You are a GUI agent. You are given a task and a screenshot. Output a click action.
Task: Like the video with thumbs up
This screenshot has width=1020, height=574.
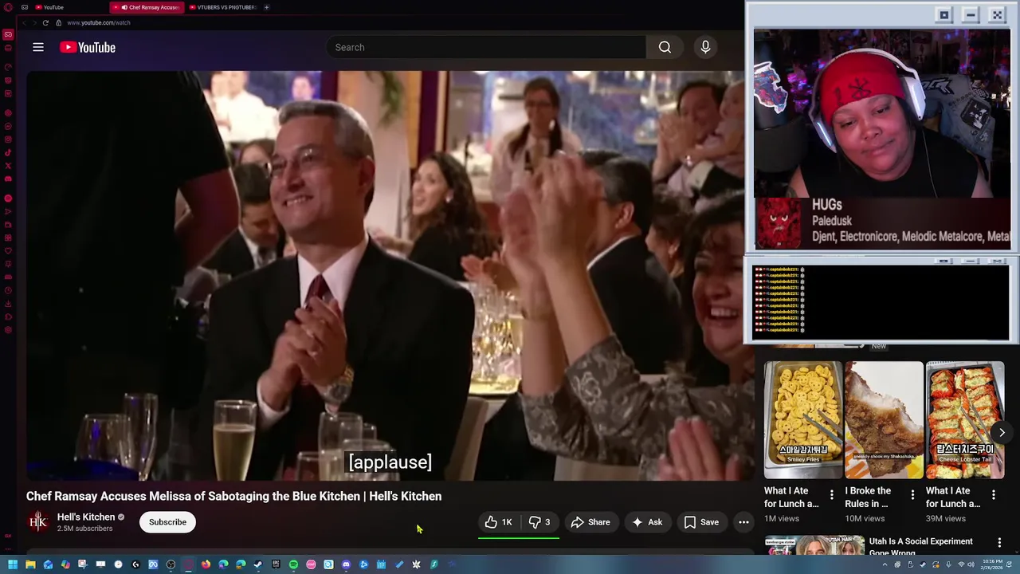(x=499, y=522)
